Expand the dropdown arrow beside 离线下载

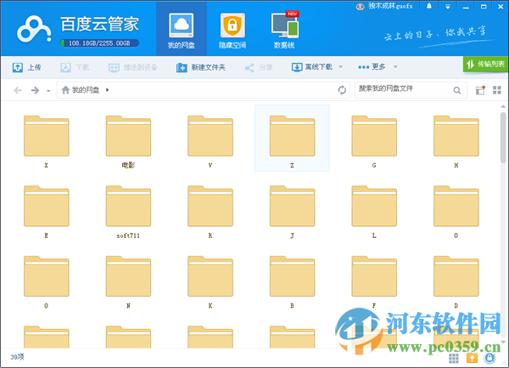pos(340,67)
